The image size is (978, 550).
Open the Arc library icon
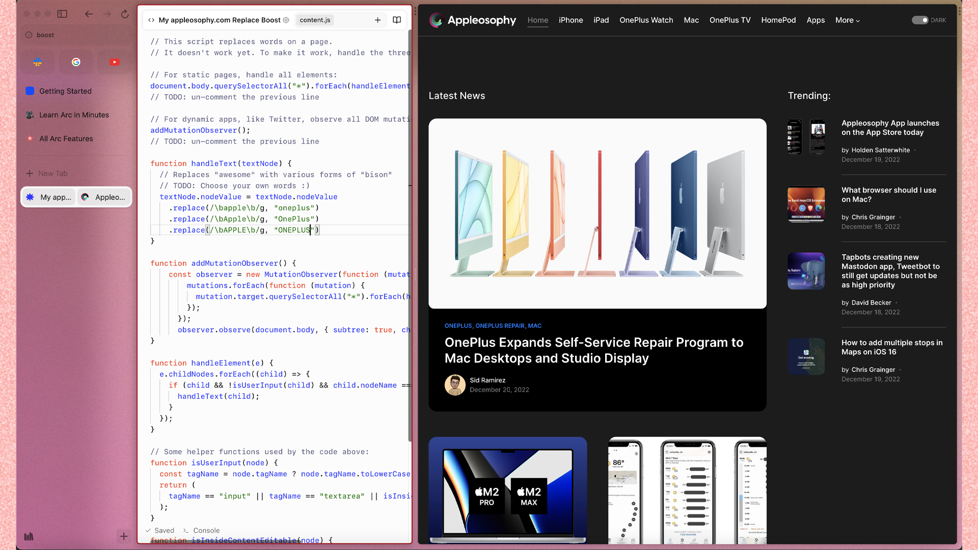pyautogui.click(x=29, y=536)
